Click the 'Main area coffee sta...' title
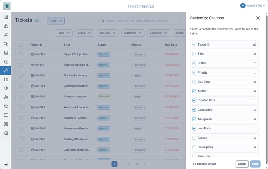 point(76,129)
